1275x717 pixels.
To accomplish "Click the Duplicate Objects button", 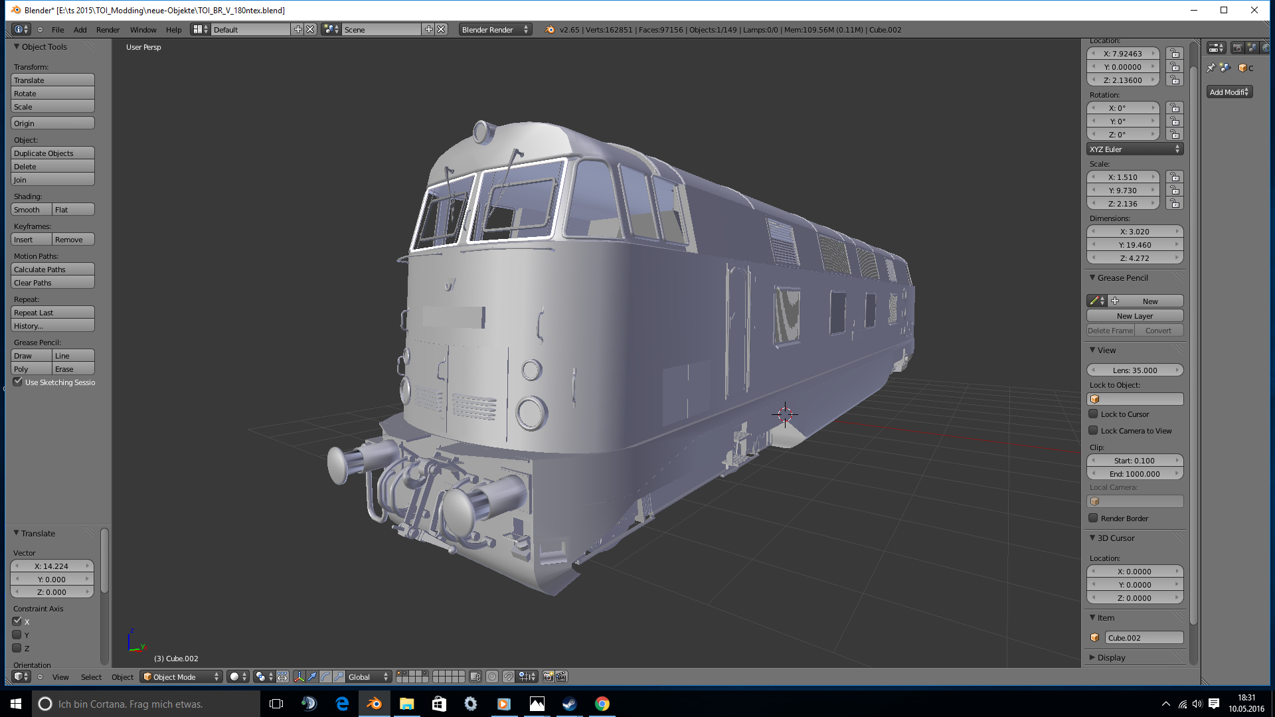I will [52, 153].
